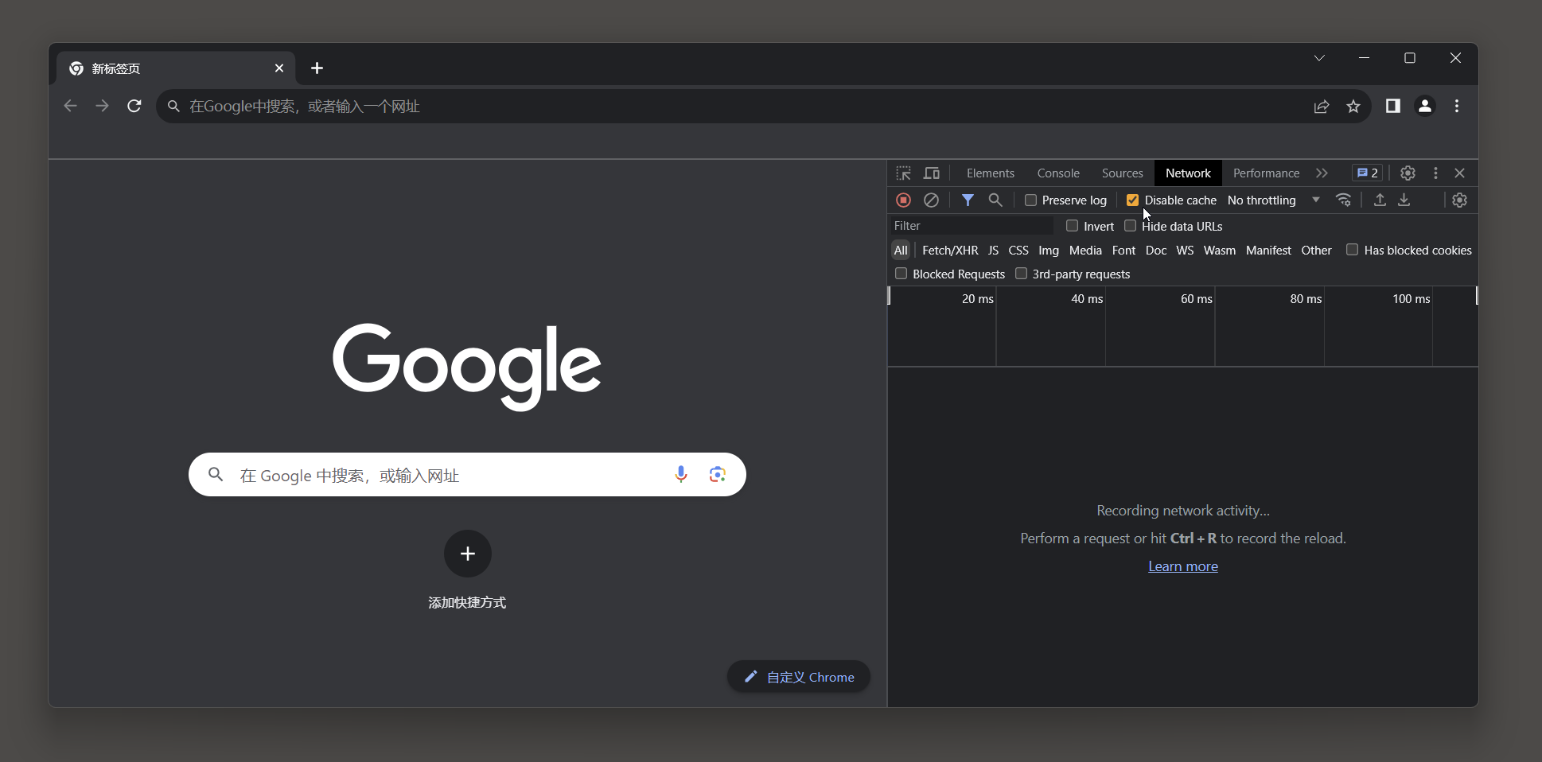Screen dimensions: 1542x762
Task: Enable the Invert filter checkbox
Action: click(x=1072, y=226)
